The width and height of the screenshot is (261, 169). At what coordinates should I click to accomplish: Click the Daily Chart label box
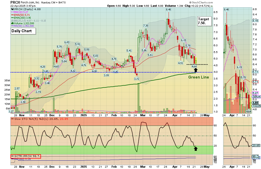[23, 31]
